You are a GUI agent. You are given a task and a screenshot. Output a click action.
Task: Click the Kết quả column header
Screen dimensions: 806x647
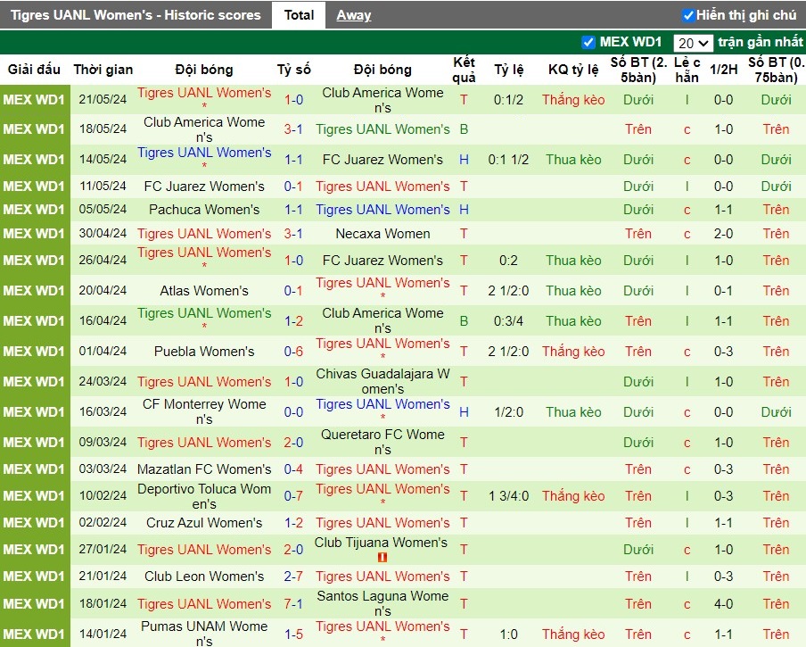[x=464, y=70]
